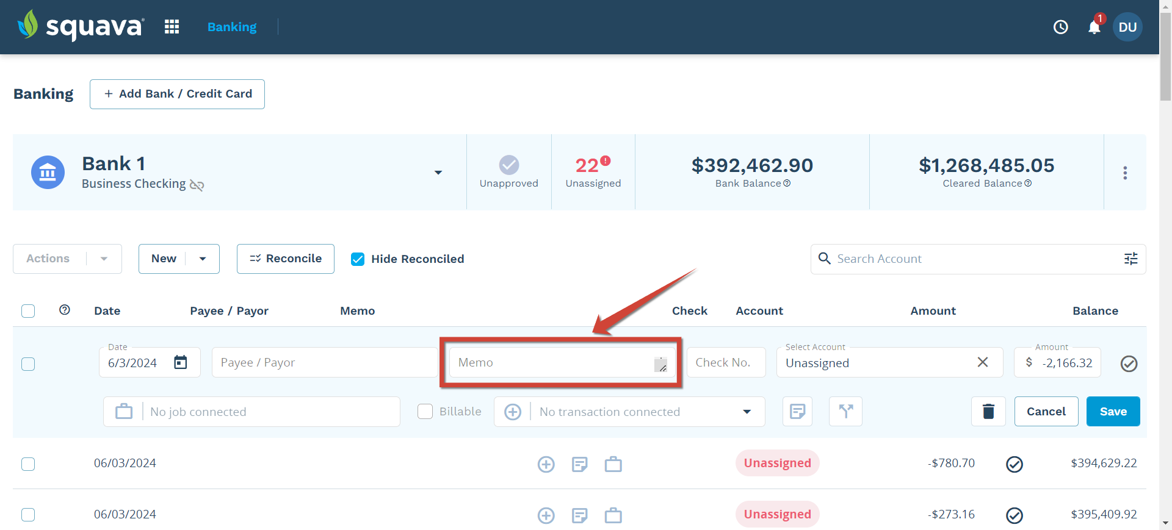Check the editing row's checkbox

click(28, 364)
